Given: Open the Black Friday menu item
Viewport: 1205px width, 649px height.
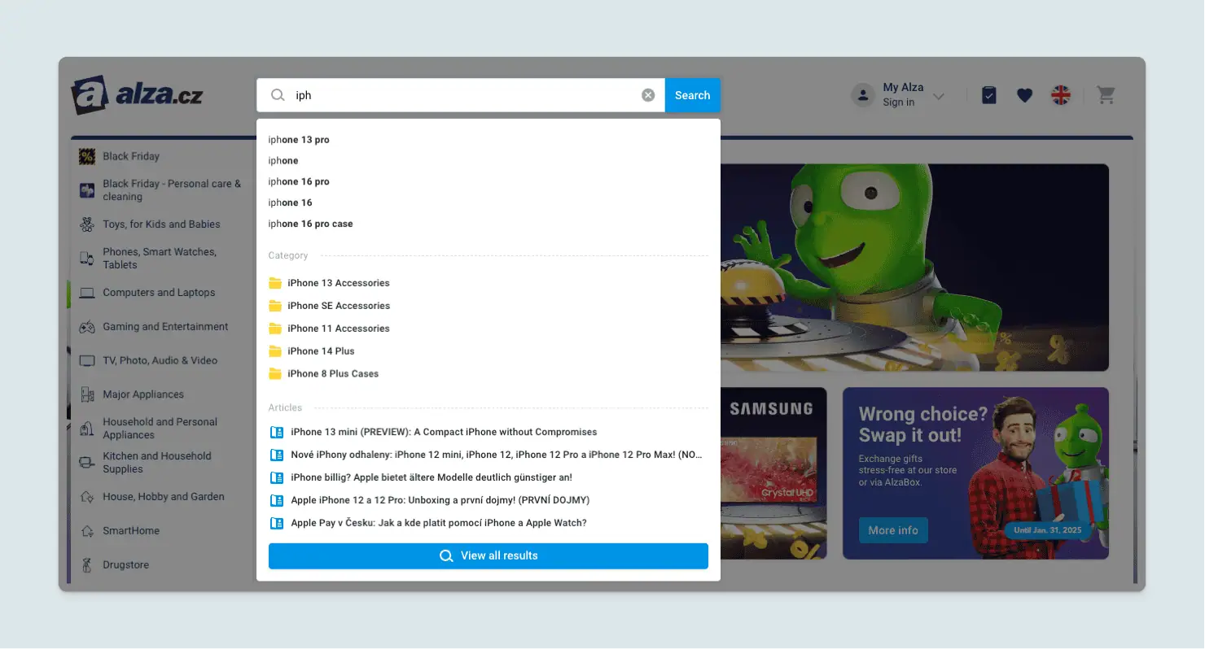Looking at the screenshot, I should click(x=131, y=156).
